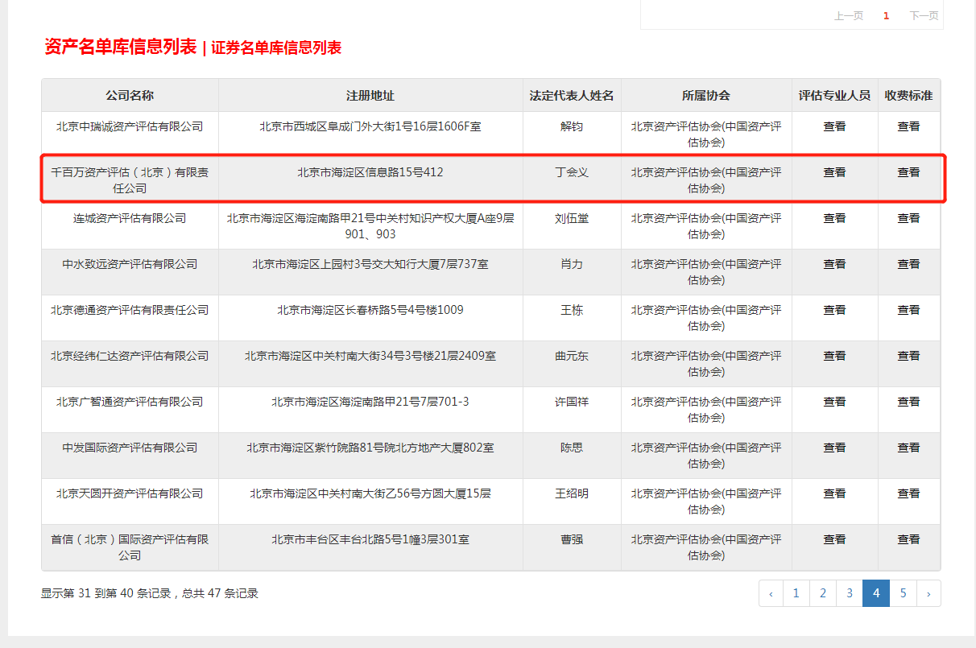This screenshot has height=648, width=976.
Task: Go to pagination page 3
Action: tap(850, 593)
